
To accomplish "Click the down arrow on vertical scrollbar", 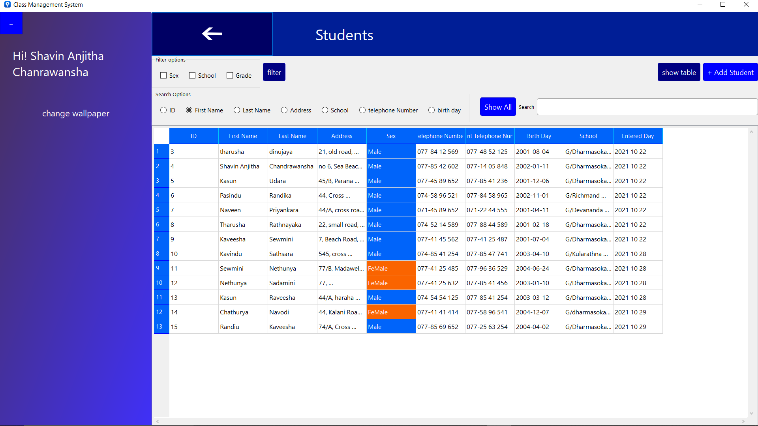I will (752, 414).
